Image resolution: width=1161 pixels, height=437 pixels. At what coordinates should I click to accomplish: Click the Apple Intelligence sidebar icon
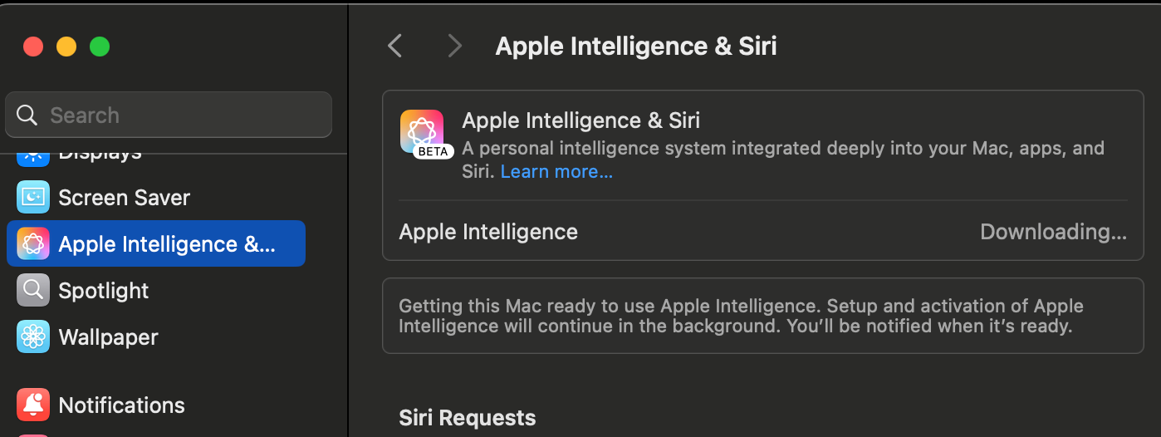(x=33, y=244)
